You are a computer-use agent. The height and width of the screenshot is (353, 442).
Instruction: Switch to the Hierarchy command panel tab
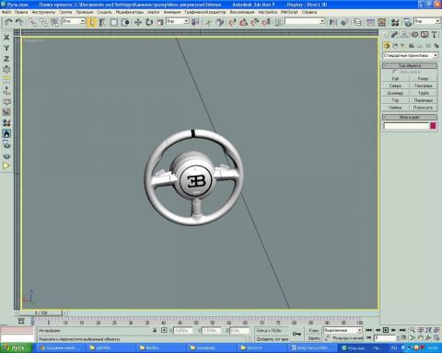tap(404, 35)
